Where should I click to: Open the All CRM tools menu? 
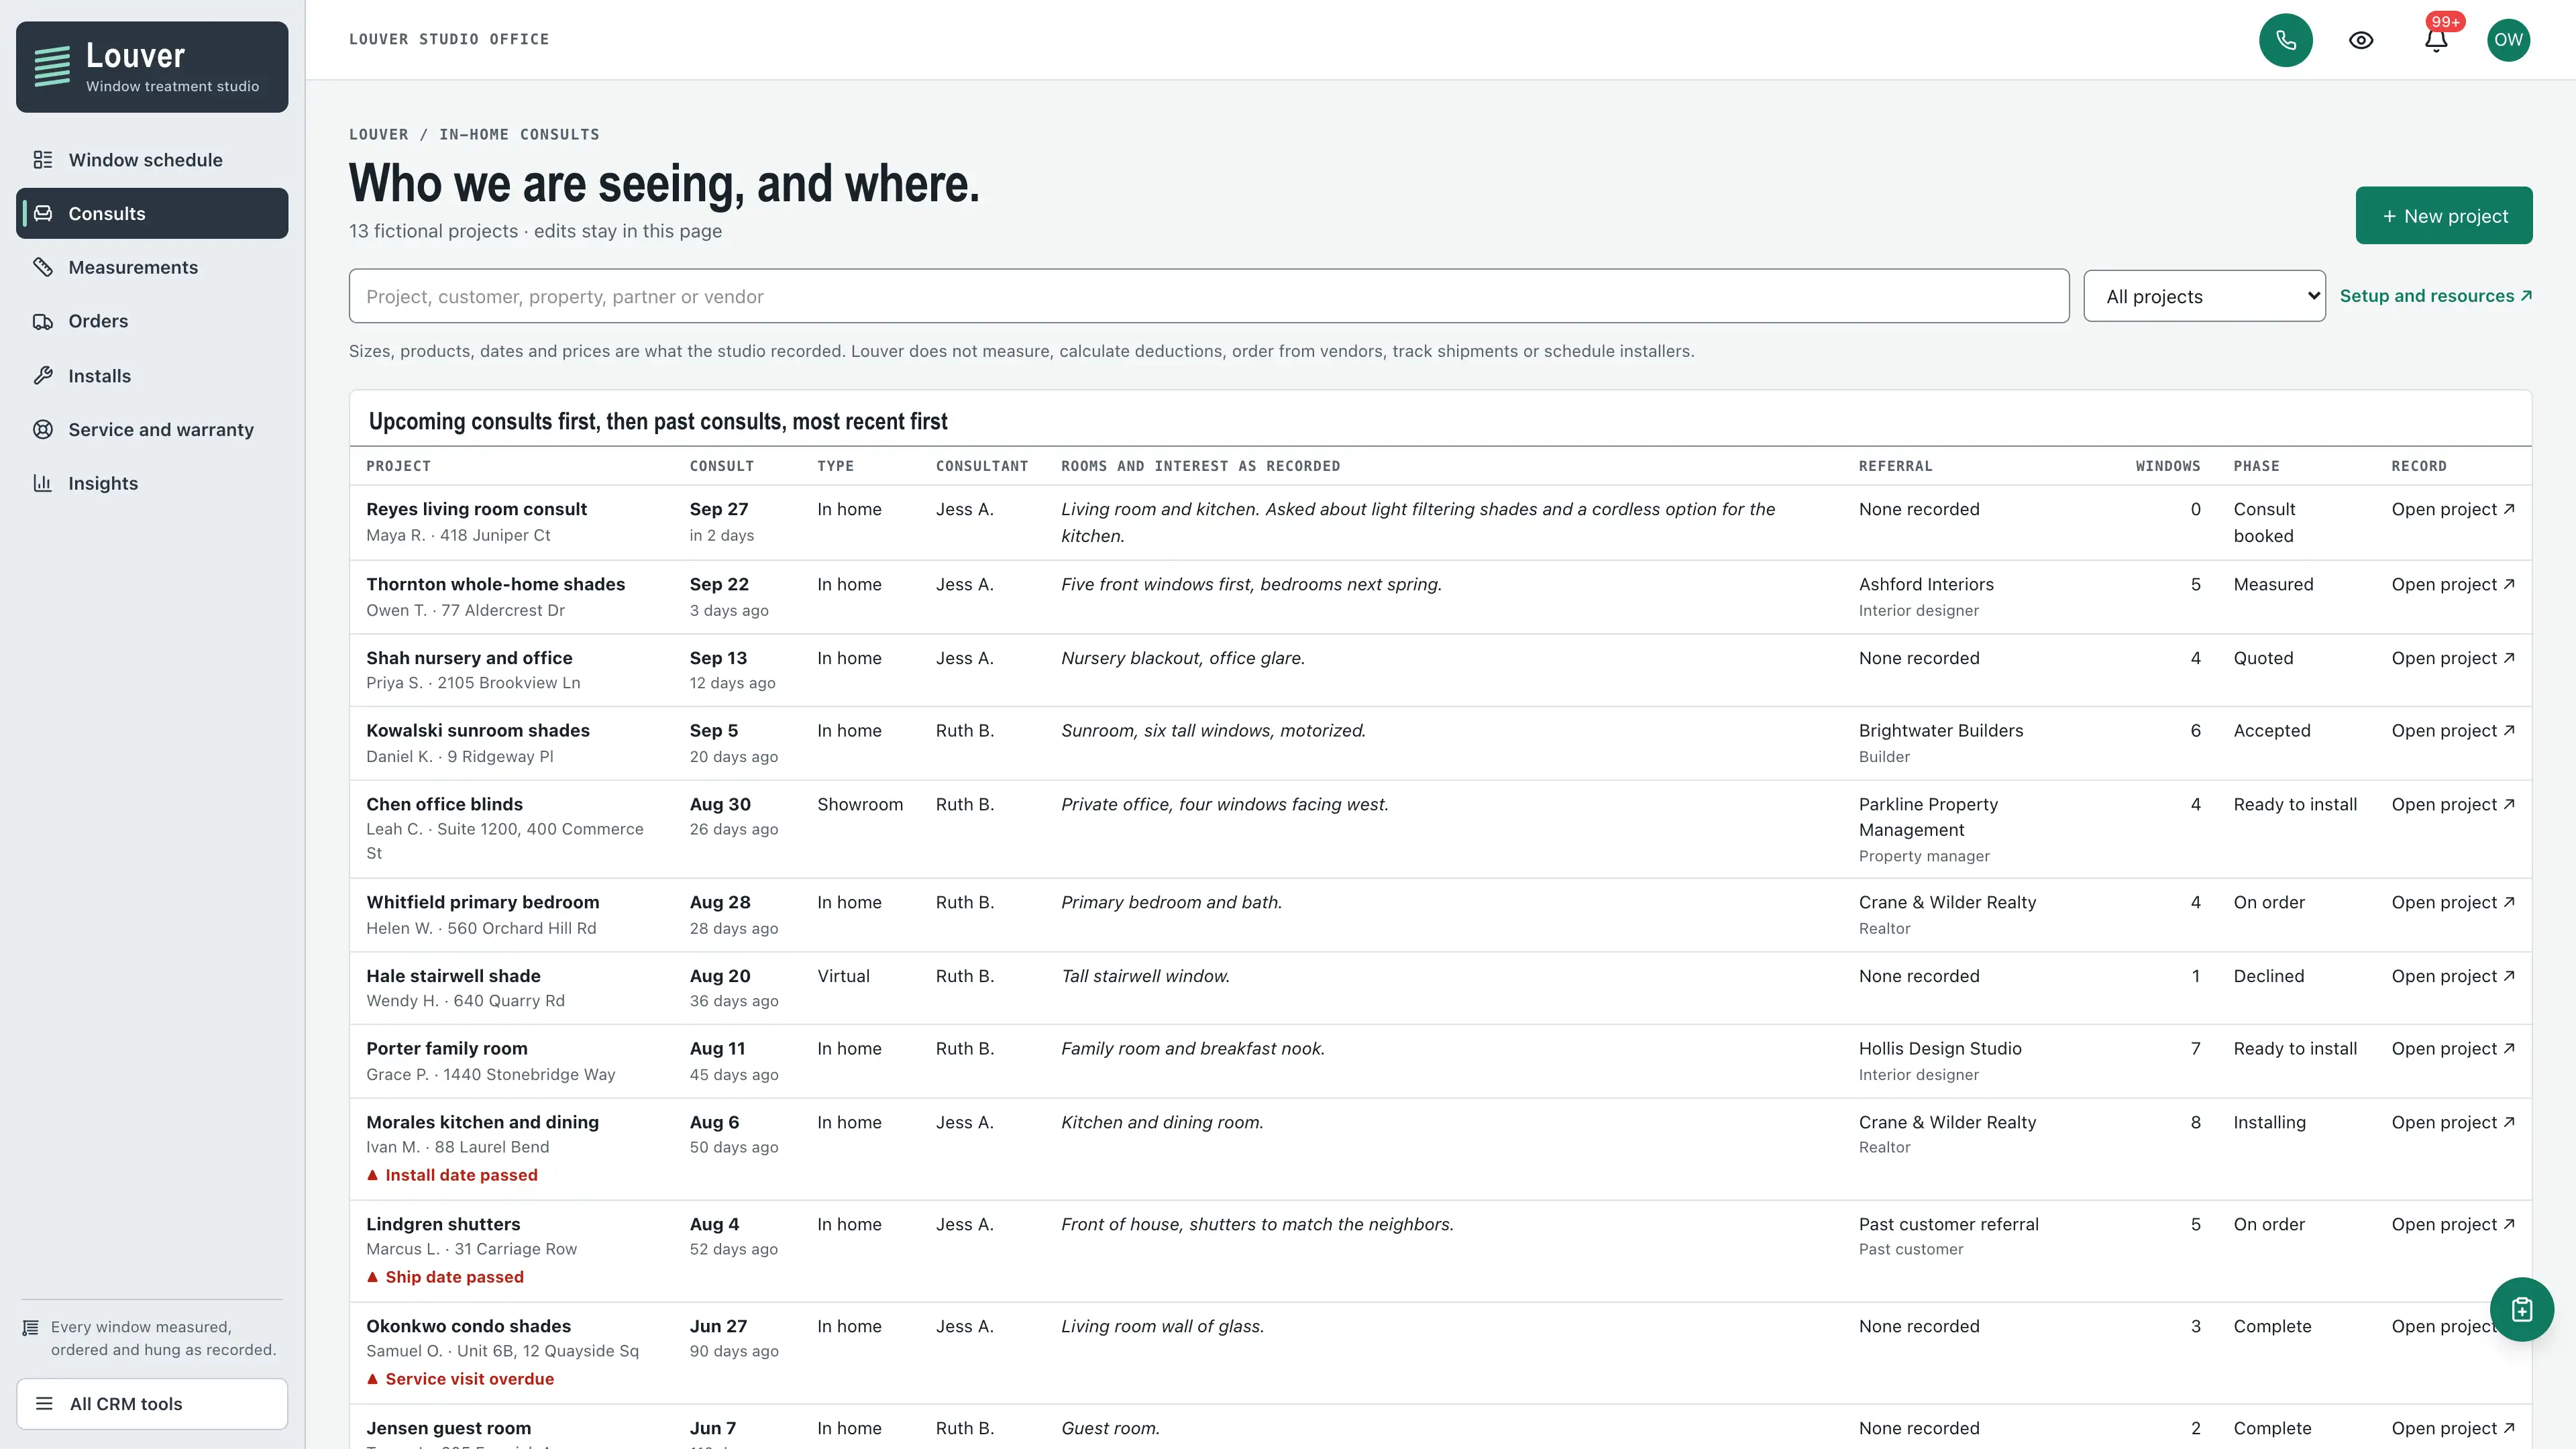click(152, 1404)
